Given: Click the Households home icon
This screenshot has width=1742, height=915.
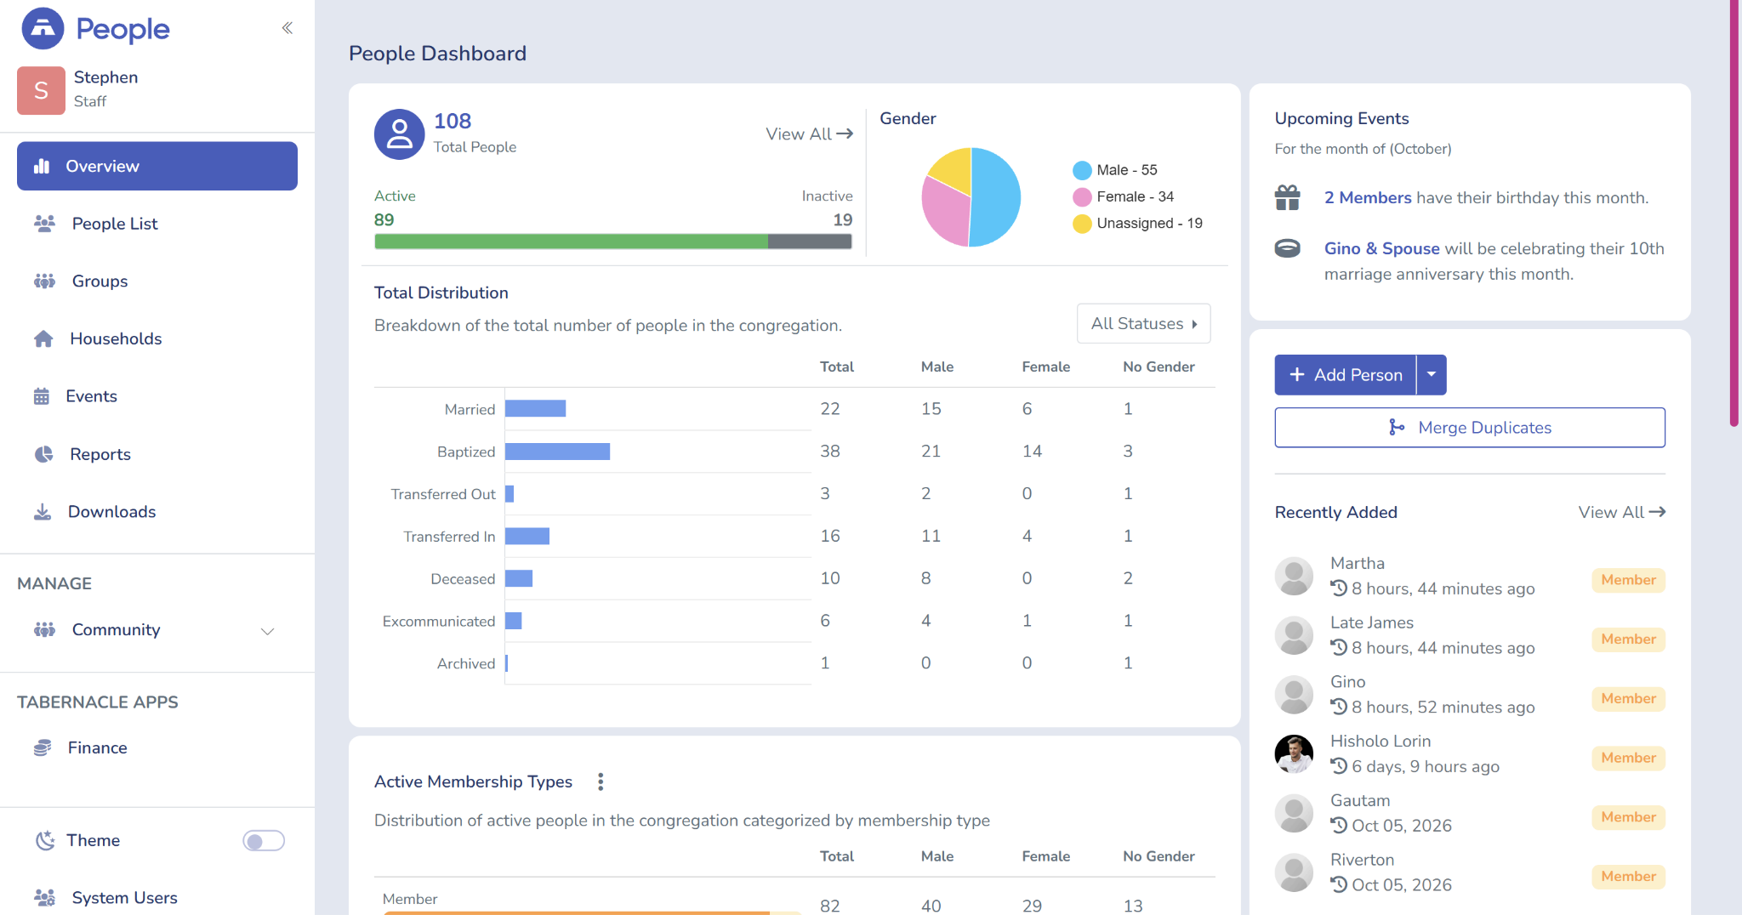Looking at the screenshot, I should [x=43, y=338].
